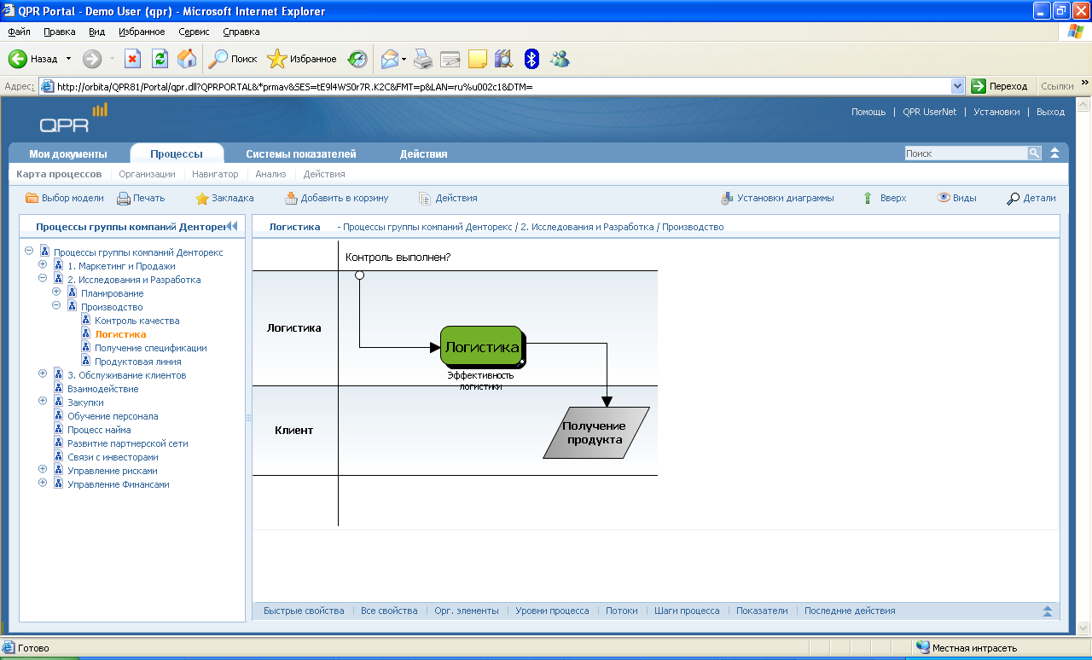
Task: Open Анализ sub-tab
Action: click(x=270, y=174)
